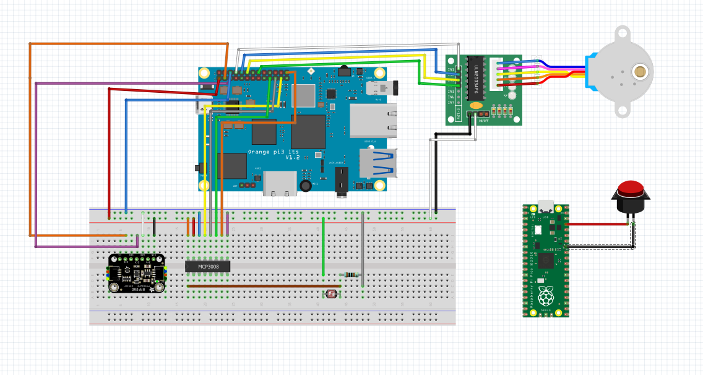Click the Ethernet port on Orange Pi
The image size is (703, 375).
[x=373, y=120]
